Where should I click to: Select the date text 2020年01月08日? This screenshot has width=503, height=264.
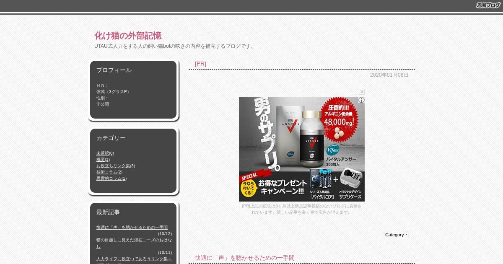point(389,75)
